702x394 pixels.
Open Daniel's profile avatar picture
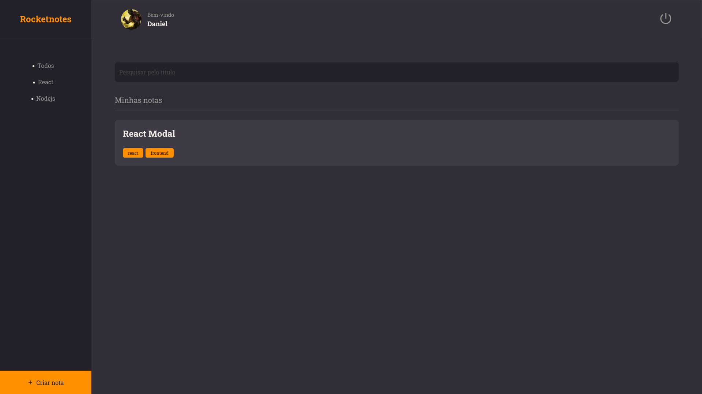(x=131, y=19)
